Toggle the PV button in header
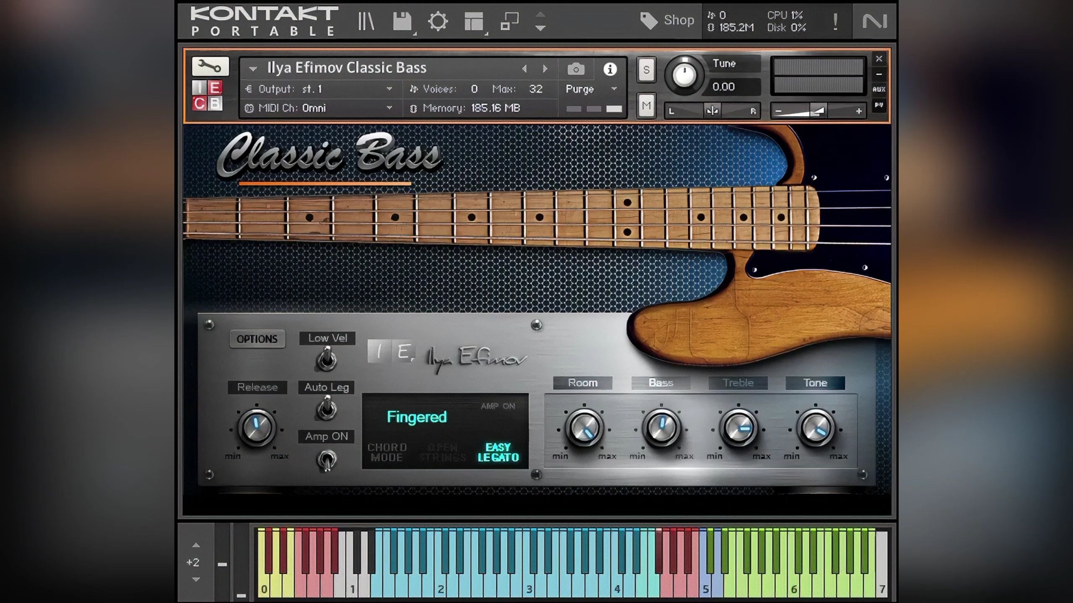The height and width of the screenshot is (603, 1073). (879, 105)
